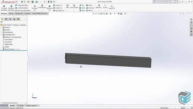Viewport: 193px width, 109px height.
Task: Open the Reference Geometry dropdown arrow
Action: click(x=99, y=11)
